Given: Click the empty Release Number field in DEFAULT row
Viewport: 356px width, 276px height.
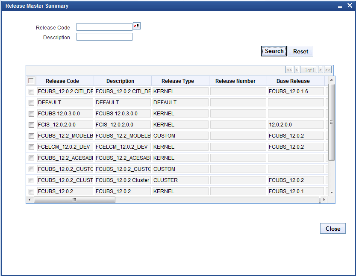Looking at the screenshot, I should tap(238, 103).
